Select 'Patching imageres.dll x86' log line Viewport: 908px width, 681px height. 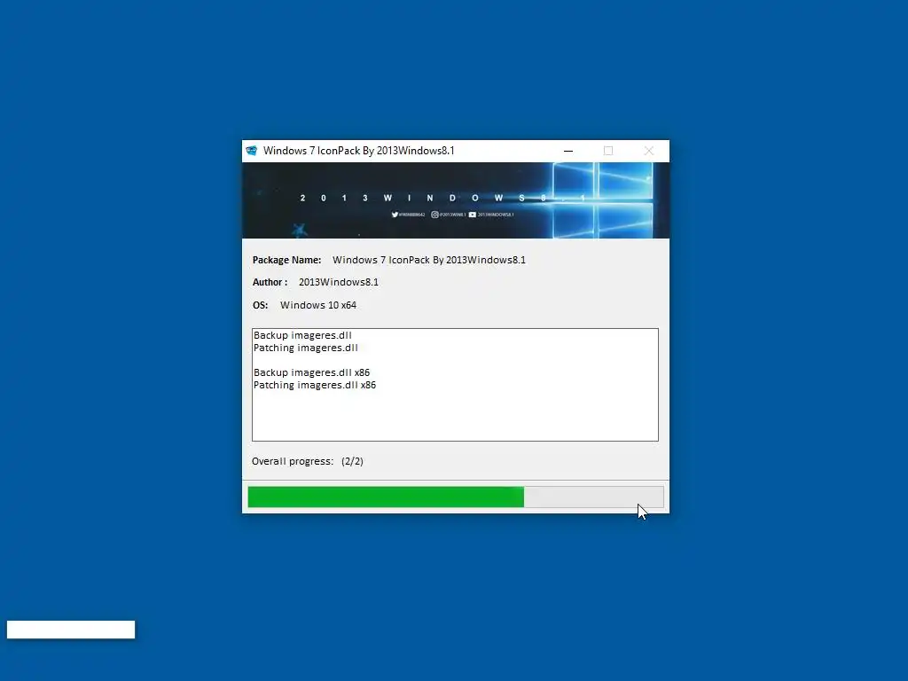[x=315, y=385]
